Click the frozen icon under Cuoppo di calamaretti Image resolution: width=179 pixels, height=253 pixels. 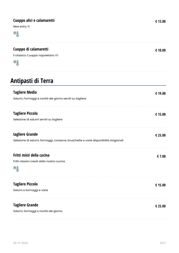[x=16, y=63]
